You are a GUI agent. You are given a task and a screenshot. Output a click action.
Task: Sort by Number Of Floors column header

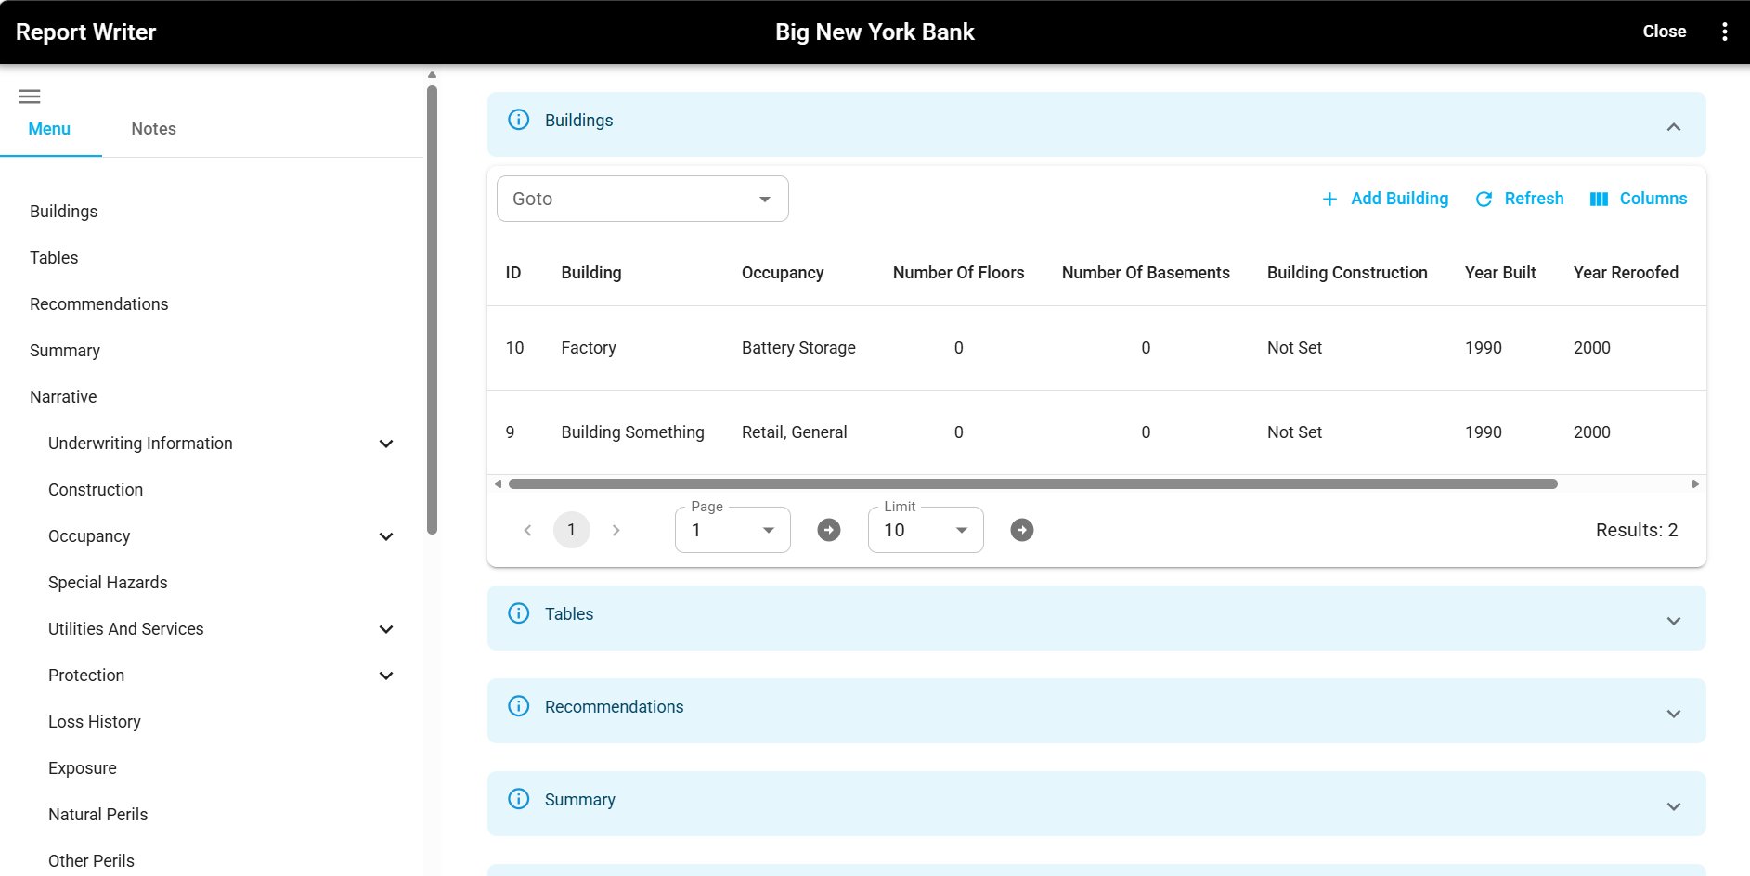coord(958,273)
